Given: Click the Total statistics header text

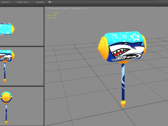Looking at the screenshot, I should coord(55,13).
